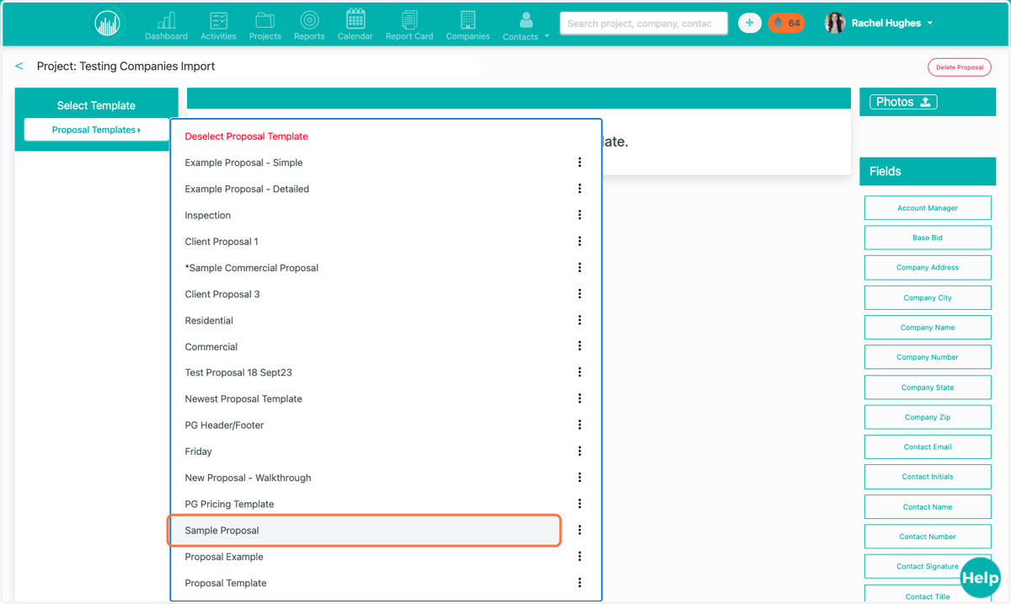
Task: Insert the Contact Number field
Action: point(928,537)
